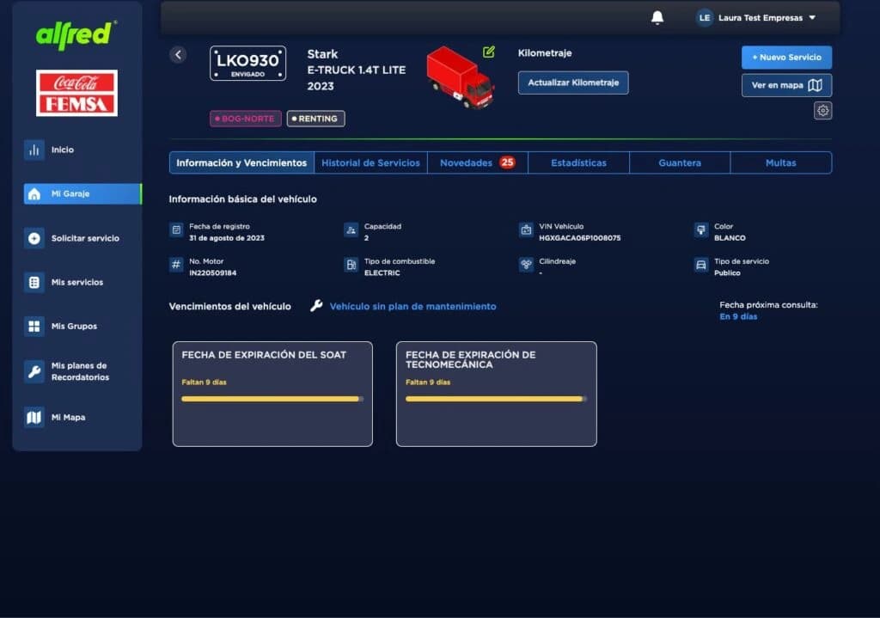The width and height of the screenshot is (880, 618).
Task: View the Guantera tab
Action: click(x=679, y=162)
